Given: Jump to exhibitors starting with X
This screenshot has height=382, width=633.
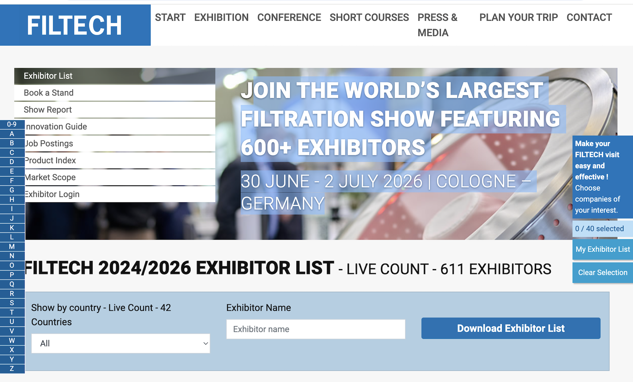Looking at the screenshot, I should click(12, 350).
